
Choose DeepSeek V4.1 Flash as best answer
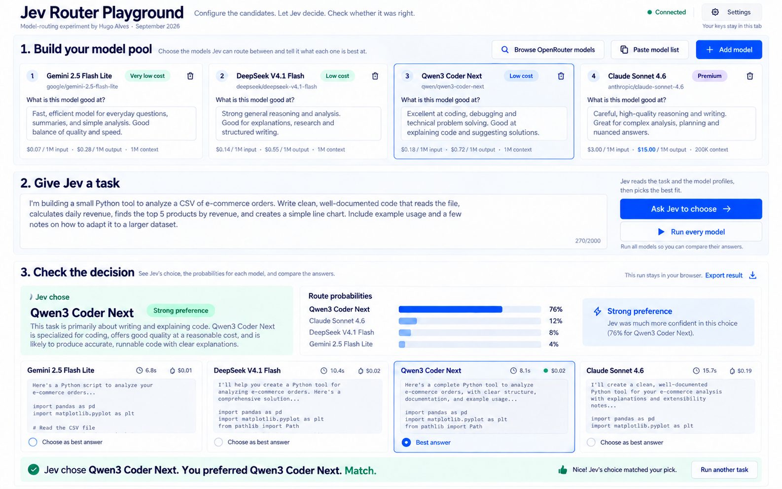pos(218,442)
